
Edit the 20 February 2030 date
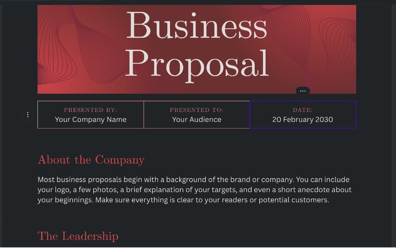303,119
